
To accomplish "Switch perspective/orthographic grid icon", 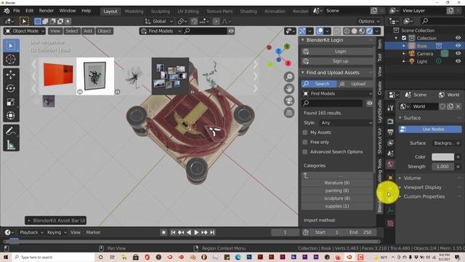I will point(289,113).
